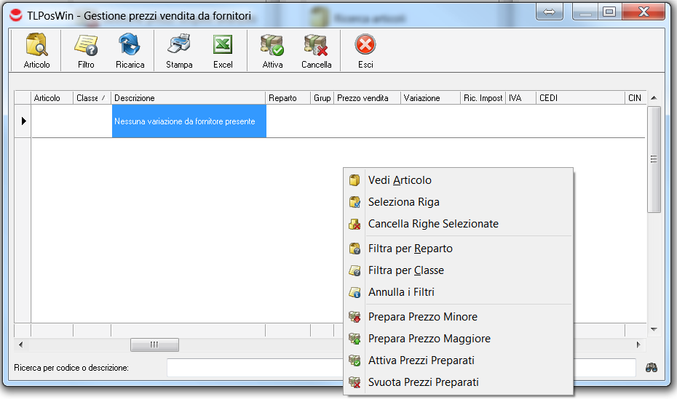677x399 pixels.
Task: Choose Annulla i Filtri menu entry
Action: 458,292
